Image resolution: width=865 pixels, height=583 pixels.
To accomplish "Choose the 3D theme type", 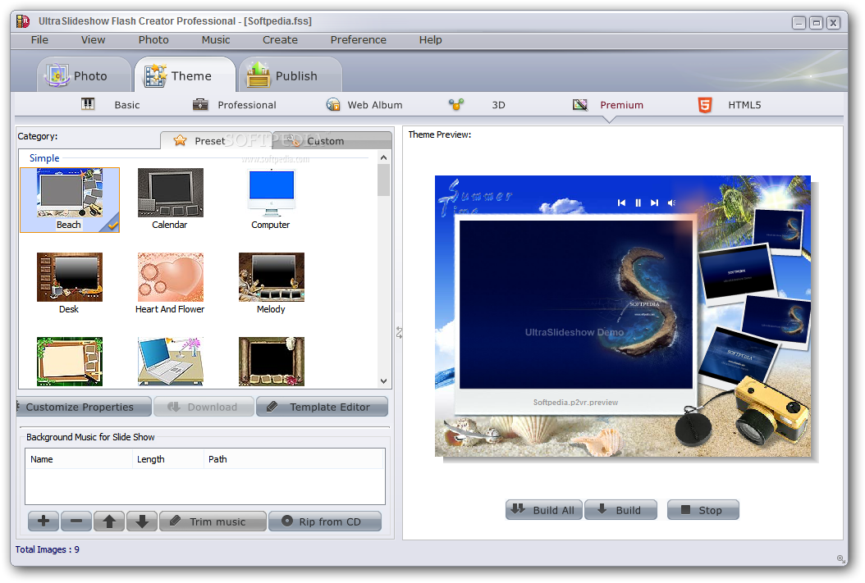I will (x=498, y=105).
